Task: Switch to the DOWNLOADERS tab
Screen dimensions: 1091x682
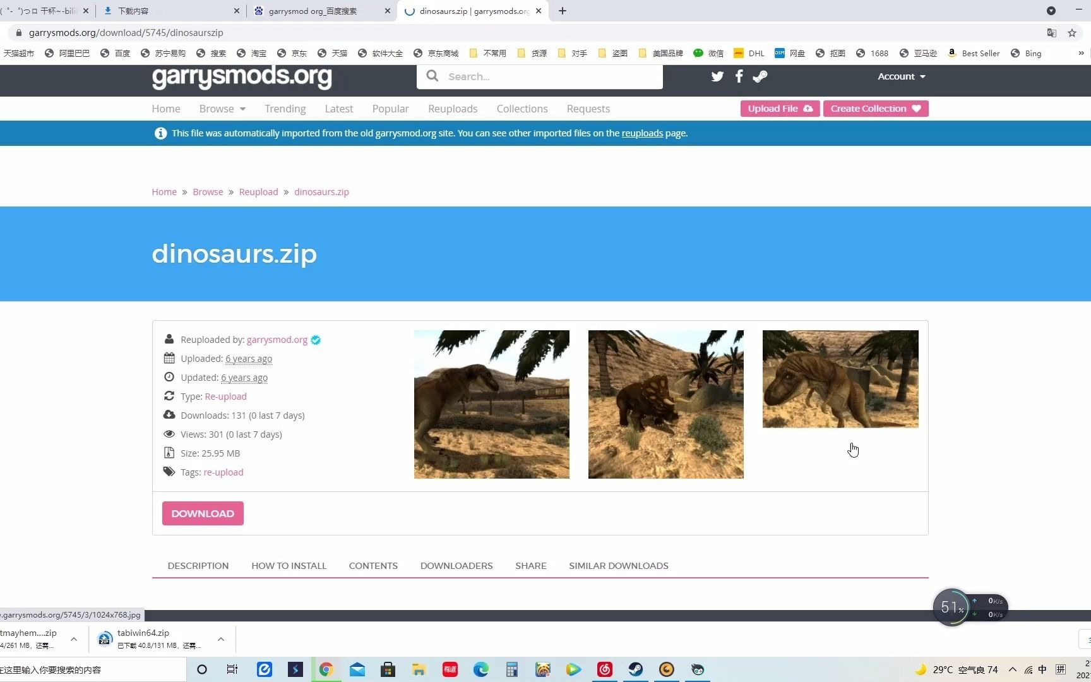Action: tap(456, 566)
